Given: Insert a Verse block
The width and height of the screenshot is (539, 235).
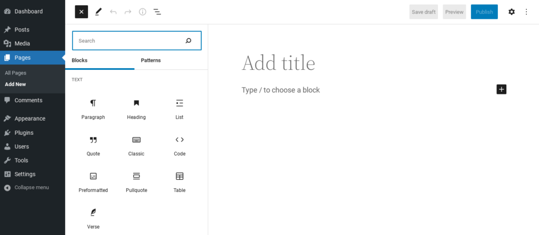Looking at the screenshot, I should (x=93, y=219).
